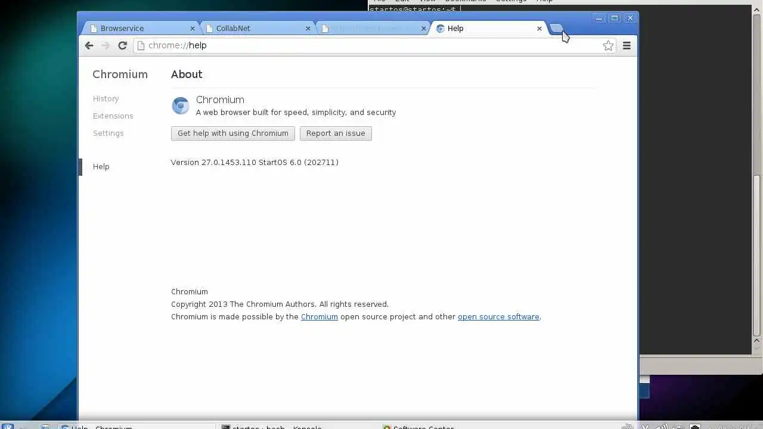The width and height of the screenshot is (763, 429).
Task: Click the copyright 2013 Chromium Authors text
Action: (280, 304)
